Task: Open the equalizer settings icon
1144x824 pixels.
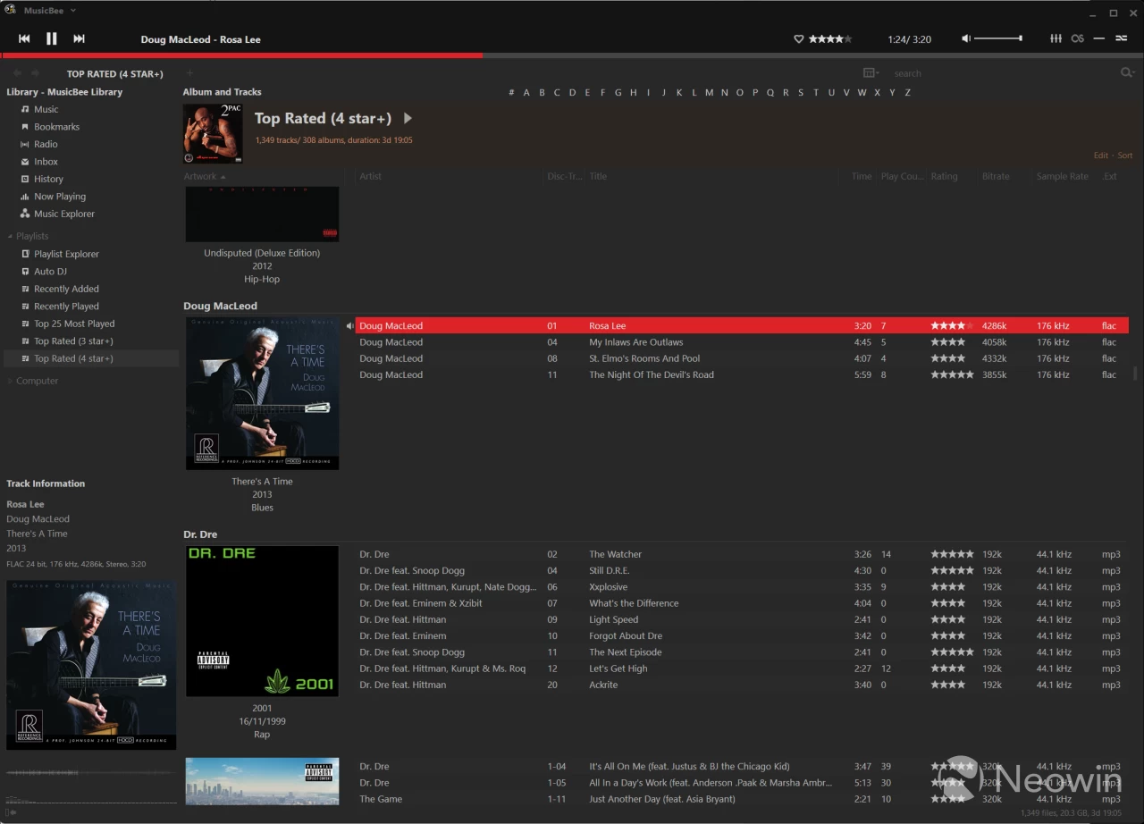Action: pos(1056,38)
